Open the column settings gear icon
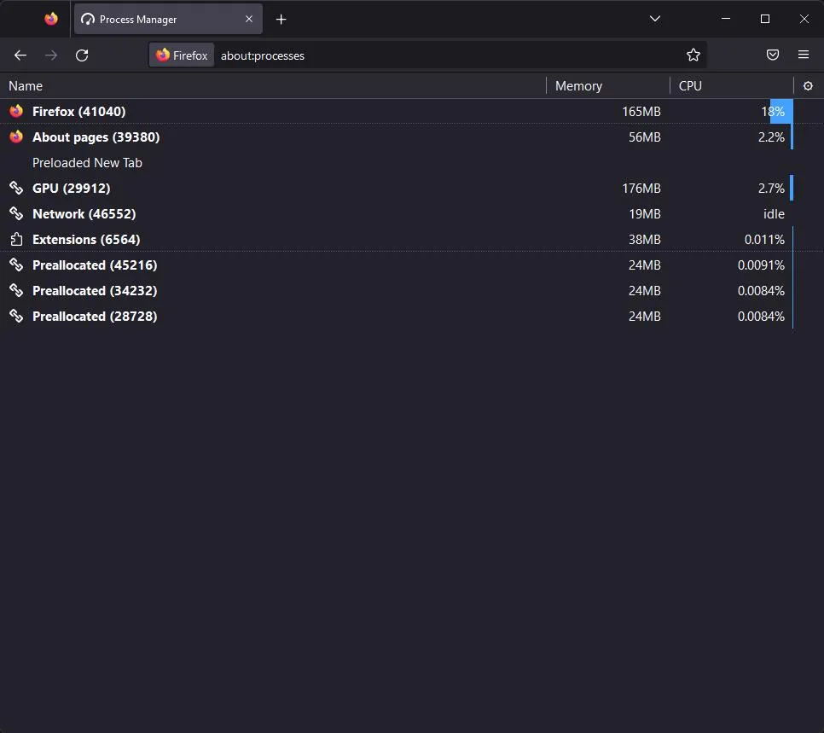The height and width of the screenshot is (733, 824). point(809,85)
